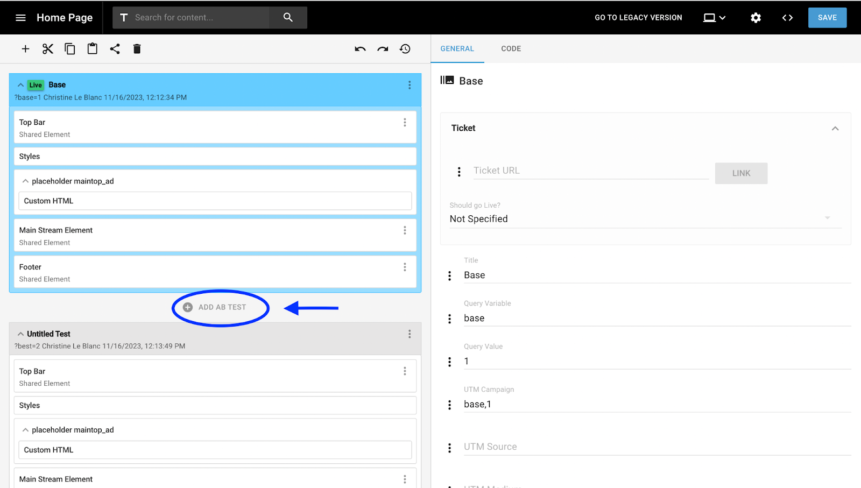Open the share options icon
Screen dimensions: 861x488
pyautogui.click(x=114, y=48)
